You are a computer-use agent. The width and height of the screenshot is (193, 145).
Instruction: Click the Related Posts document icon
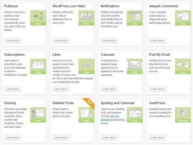pos(87,113)
